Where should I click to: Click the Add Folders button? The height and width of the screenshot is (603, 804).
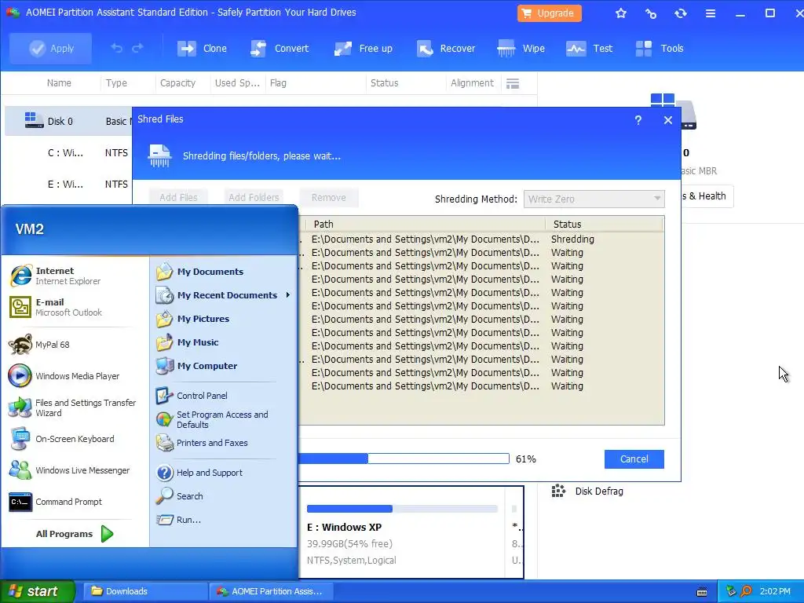pyautogui.click(x=254, y=197)
